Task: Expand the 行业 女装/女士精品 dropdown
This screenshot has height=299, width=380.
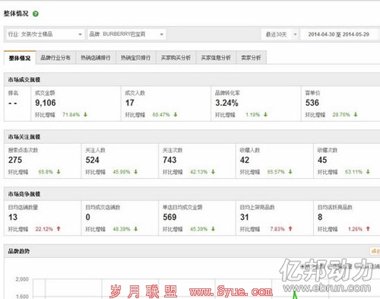Action: coord(45,34)
